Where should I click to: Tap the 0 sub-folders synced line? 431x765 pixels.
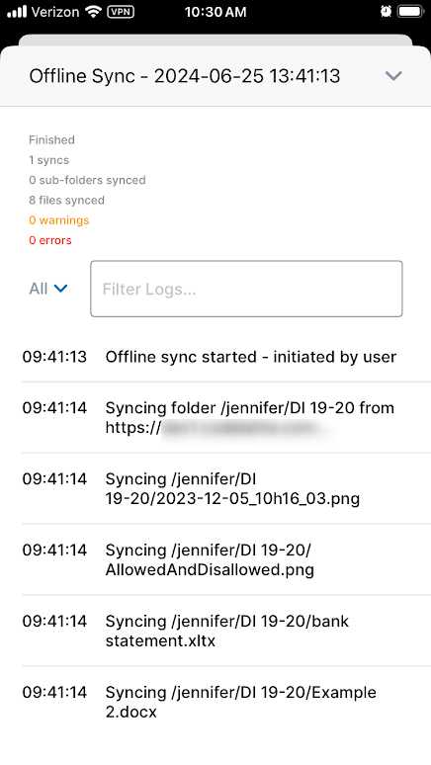click(87, 180)
